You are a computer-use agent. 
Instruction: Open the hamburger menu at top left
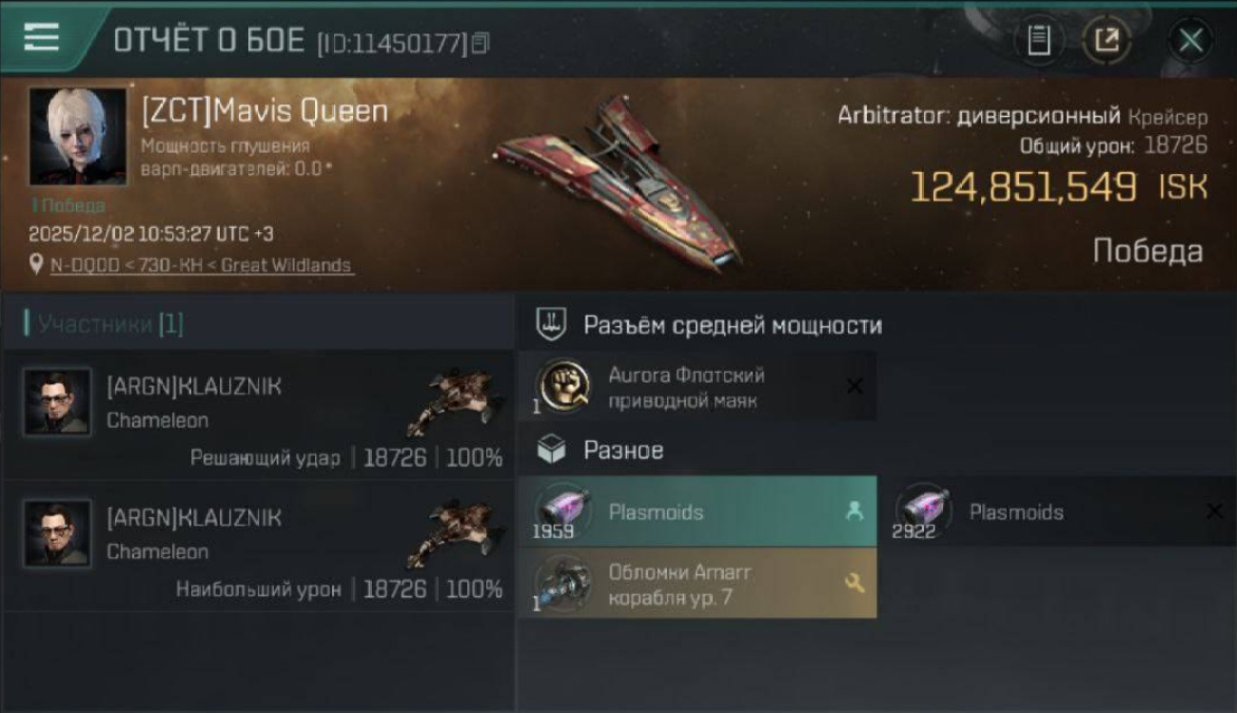tap(41, 38)
